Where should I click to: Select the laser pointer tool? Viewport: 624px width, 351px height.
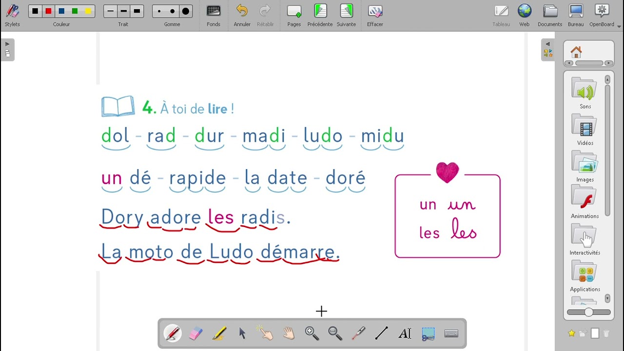point(358,333)
